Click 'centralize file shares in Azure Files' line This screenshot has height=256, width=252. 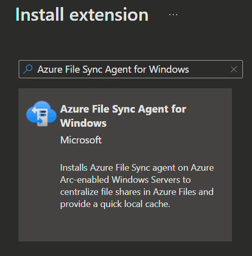point(137,192)
